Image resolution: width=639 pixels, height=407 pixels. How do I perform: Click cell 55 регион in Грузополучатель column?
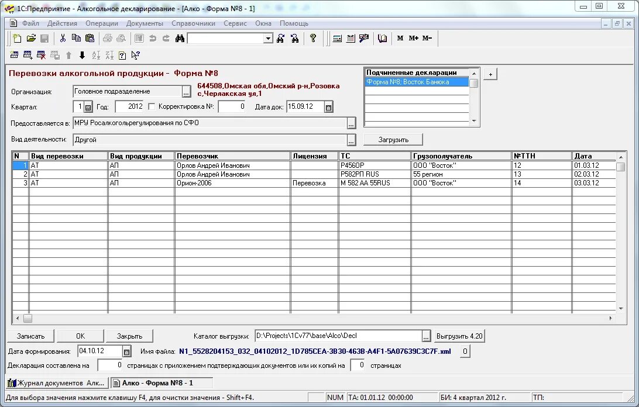[461, 174]
